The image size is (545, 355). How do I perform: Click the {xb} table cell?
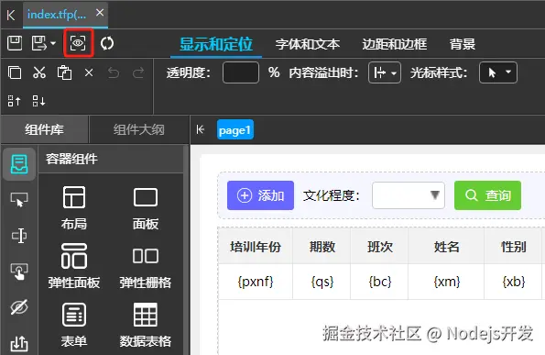click(x=513, y=282)
